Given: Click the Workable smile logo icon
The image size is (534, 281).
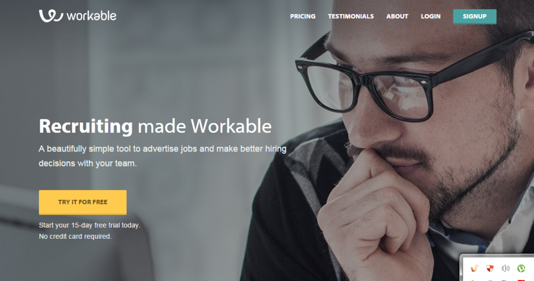Looking at the screenshot, I should 50,16.
